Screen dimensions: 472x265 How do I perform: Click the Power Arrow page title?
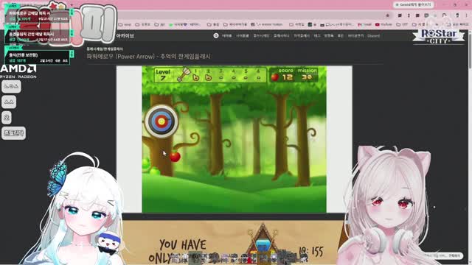click(x=149, y=57)
